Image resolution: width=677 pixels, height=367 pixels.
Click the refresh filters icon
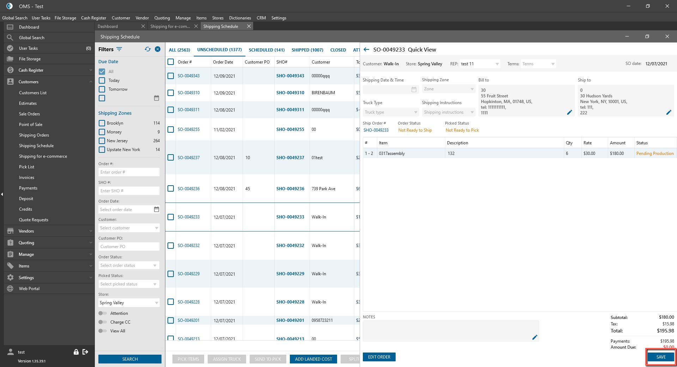(x=148, y=49)
